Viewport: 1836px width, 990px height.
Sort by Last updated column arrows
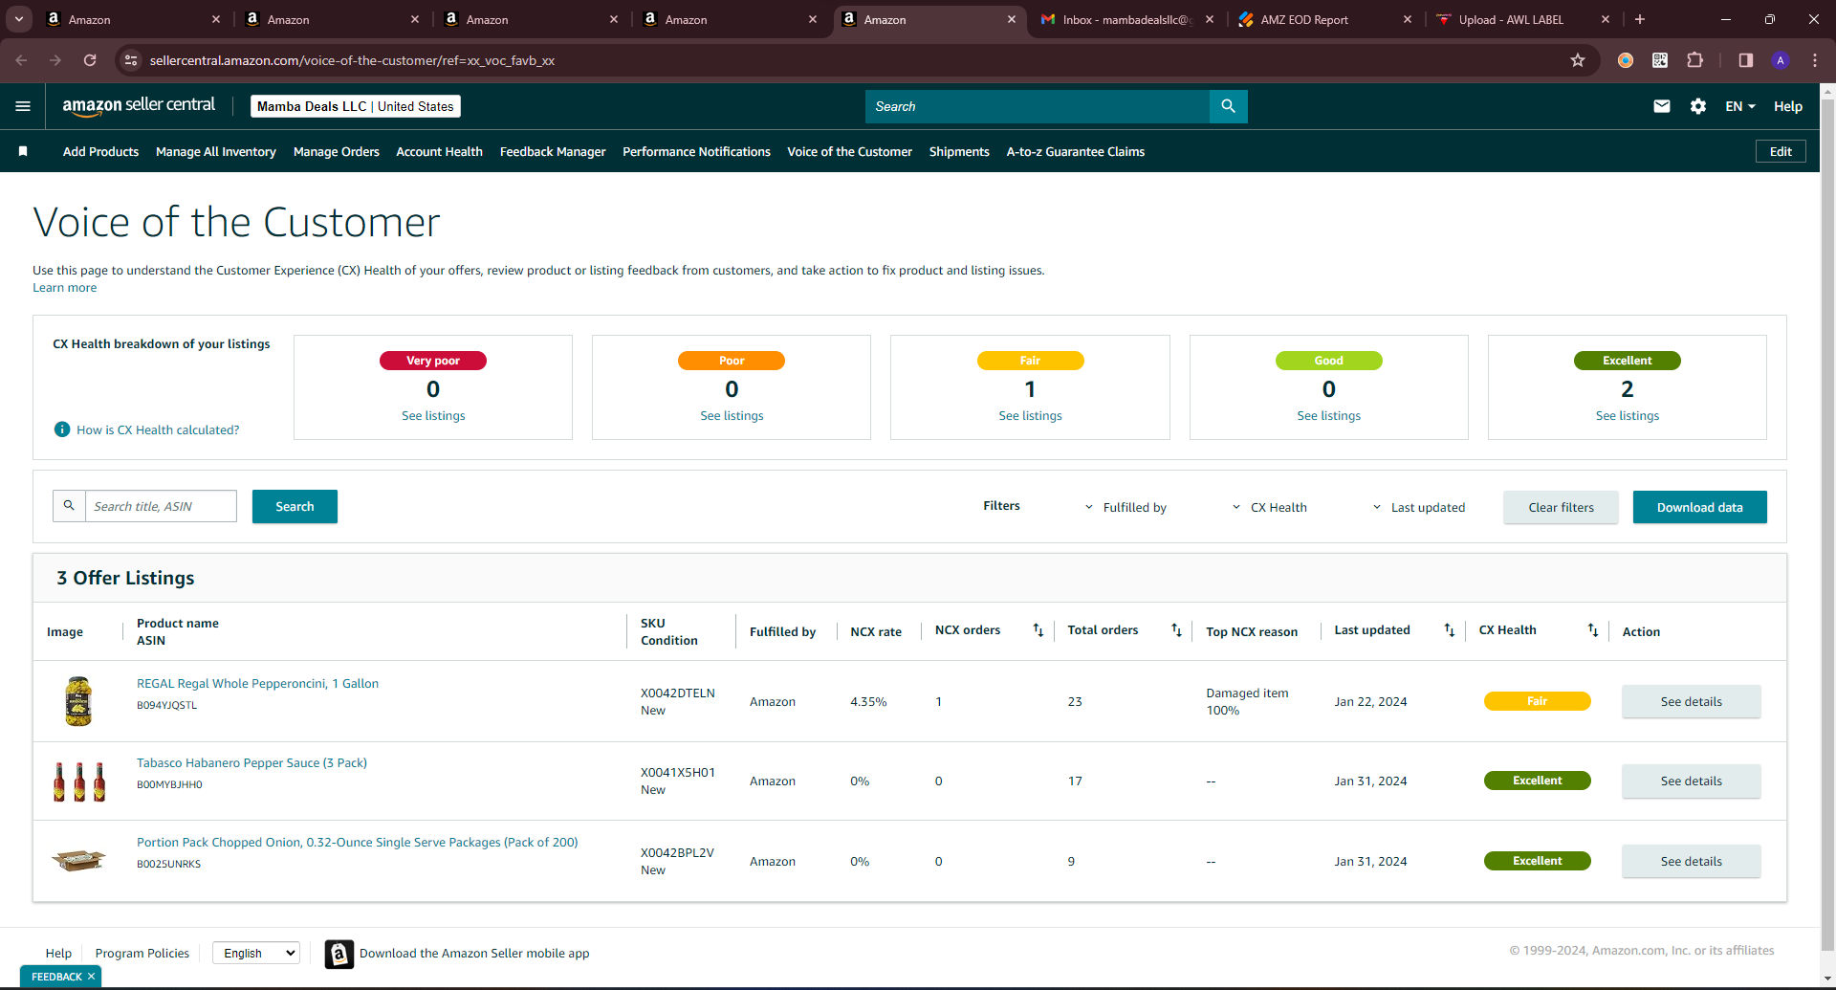click(1450, 630)
